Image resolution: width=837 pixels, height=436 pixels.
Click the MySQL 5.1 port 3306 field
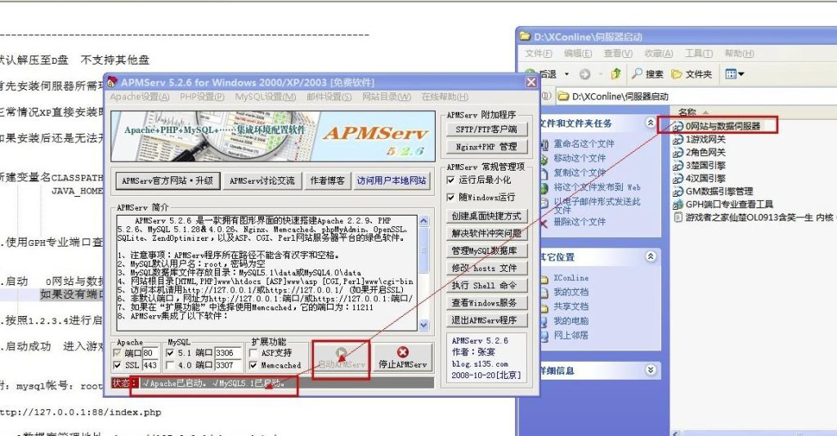[x=228, y=353]
